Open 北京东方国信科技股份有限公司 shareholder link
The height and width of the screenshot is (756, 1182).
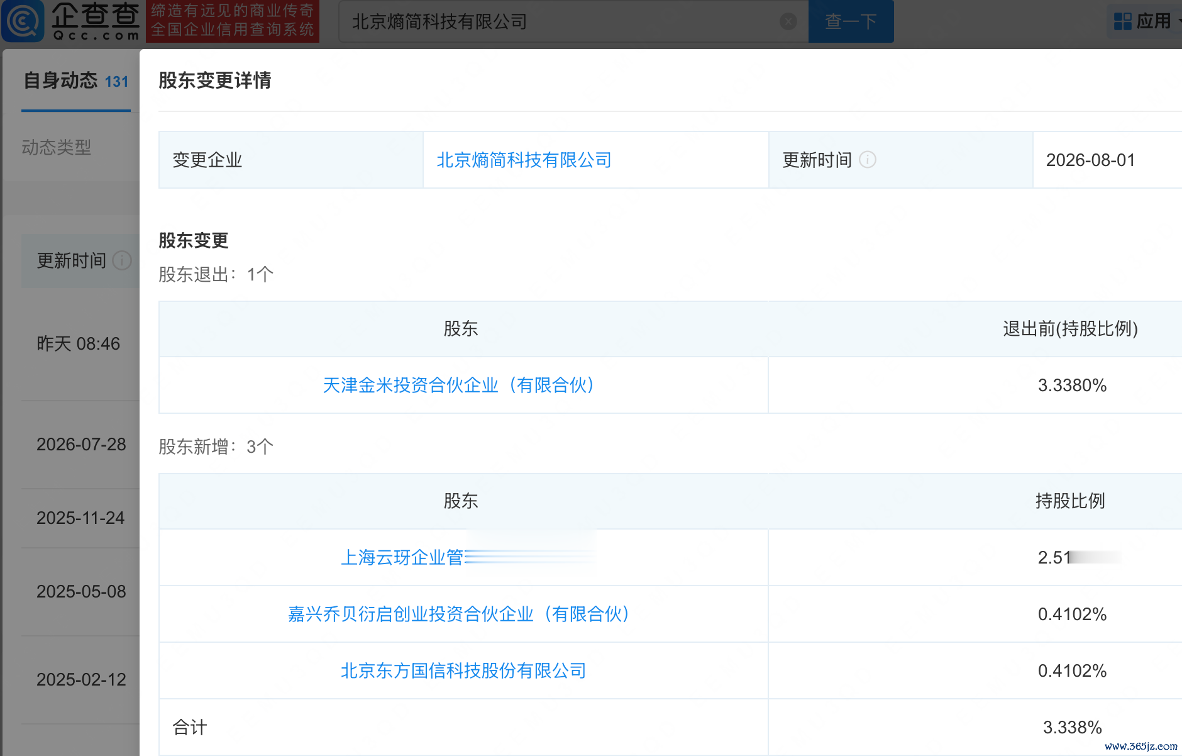point(463,670)
